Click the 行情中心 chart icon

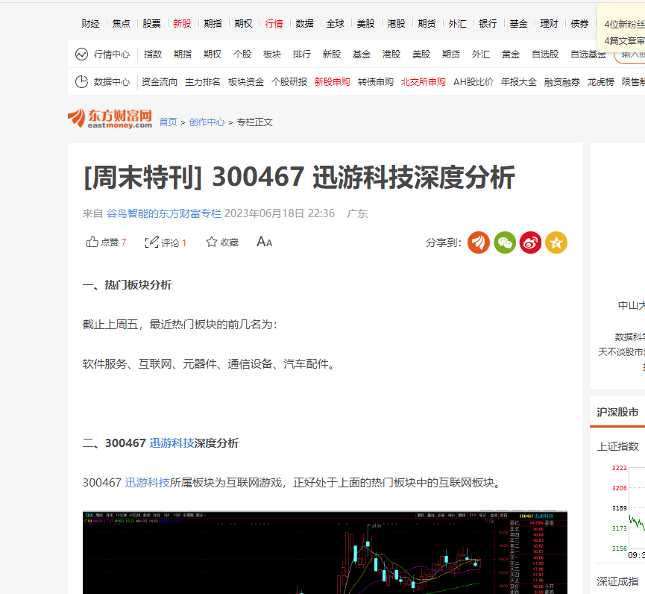pos(81,54)
